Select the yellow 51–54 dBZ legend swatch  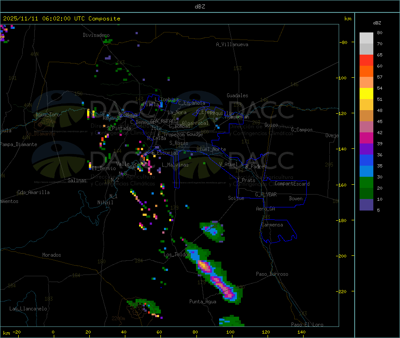click(x=366, y=94)
